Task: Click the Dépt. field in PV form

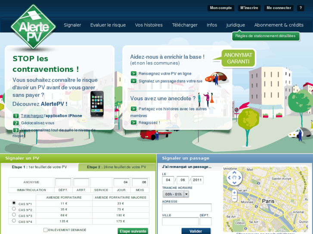Action: point(63,182)
